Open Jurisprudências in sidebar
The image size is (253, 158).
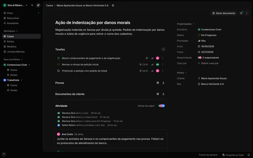click(21, 52)
